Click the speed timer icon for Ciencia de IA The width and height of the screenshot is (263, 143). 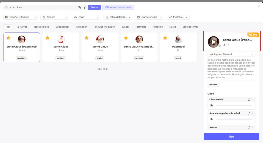(249, 99)
